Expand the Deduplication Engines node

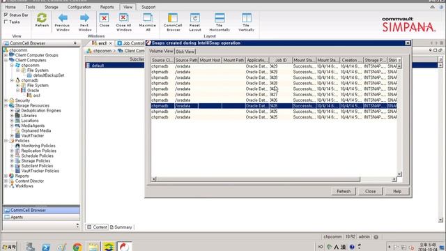[12, 110]
